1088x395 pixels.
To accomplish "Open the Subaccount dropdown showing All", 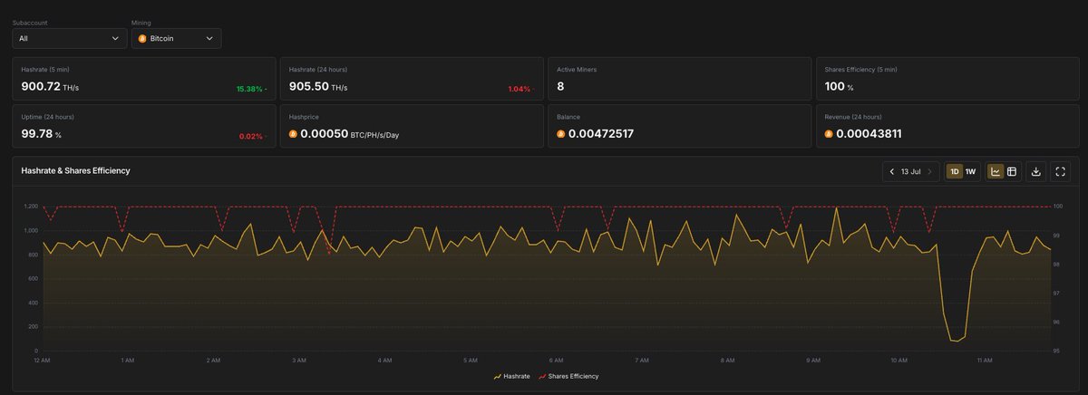I will click(70, 38).
